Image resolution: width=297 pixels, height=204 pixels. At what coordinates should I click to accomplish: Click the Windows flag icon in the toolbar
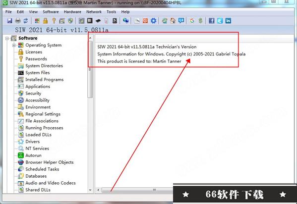pos(37,21)
